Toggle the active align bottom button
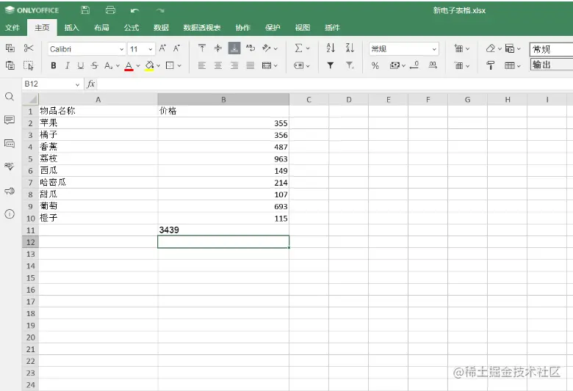The height and width of the screenshot is (391, 573). 234,48
